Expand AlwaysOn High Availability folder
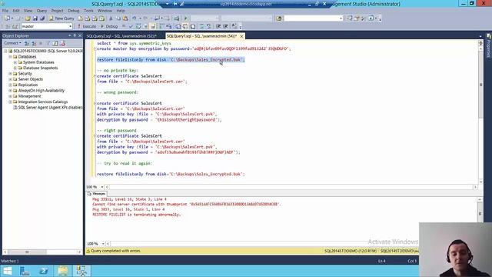The height and width of the screenshot is (277, 492). click(x=10, y=91)
